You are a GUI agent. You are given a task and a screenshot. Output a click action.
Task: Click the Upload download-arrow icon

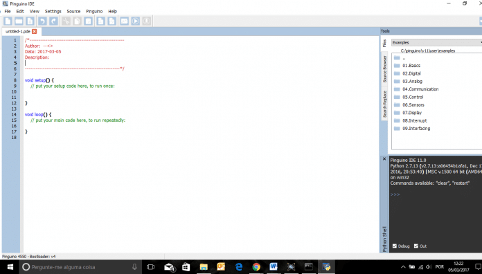pos(146,21)
